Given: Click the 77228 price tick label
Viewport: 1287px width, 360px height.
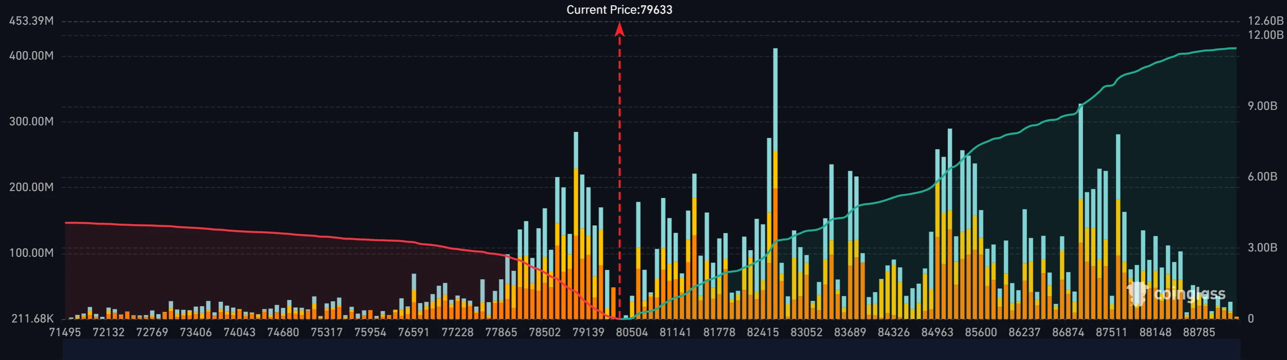Looking at the screenshot, I should tap(458, 333).
